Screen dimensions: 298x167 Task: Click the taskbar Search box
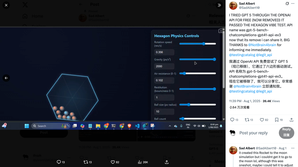[x=51, y=126]
